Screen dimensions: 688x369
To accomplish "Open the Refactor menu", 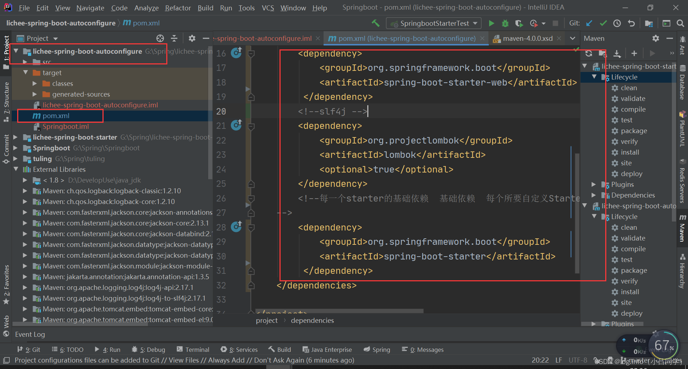I will tap(178, 8).
